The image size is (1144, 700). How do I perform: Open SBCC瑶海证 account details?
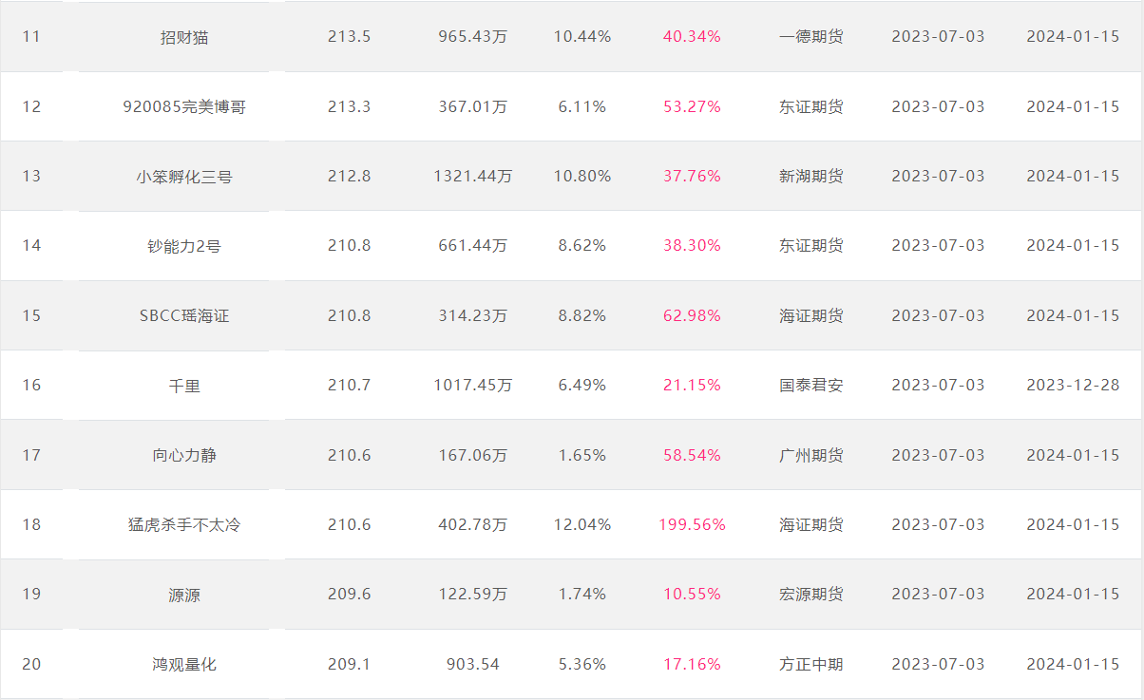(184, 315)
